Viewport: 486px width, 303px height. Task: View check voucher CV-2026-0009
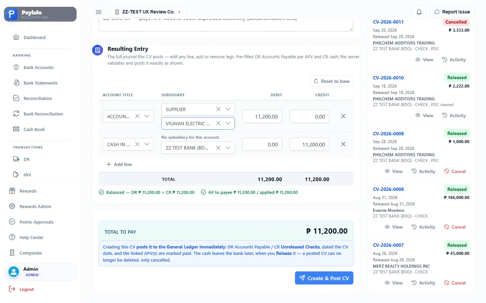click(394, 171)
